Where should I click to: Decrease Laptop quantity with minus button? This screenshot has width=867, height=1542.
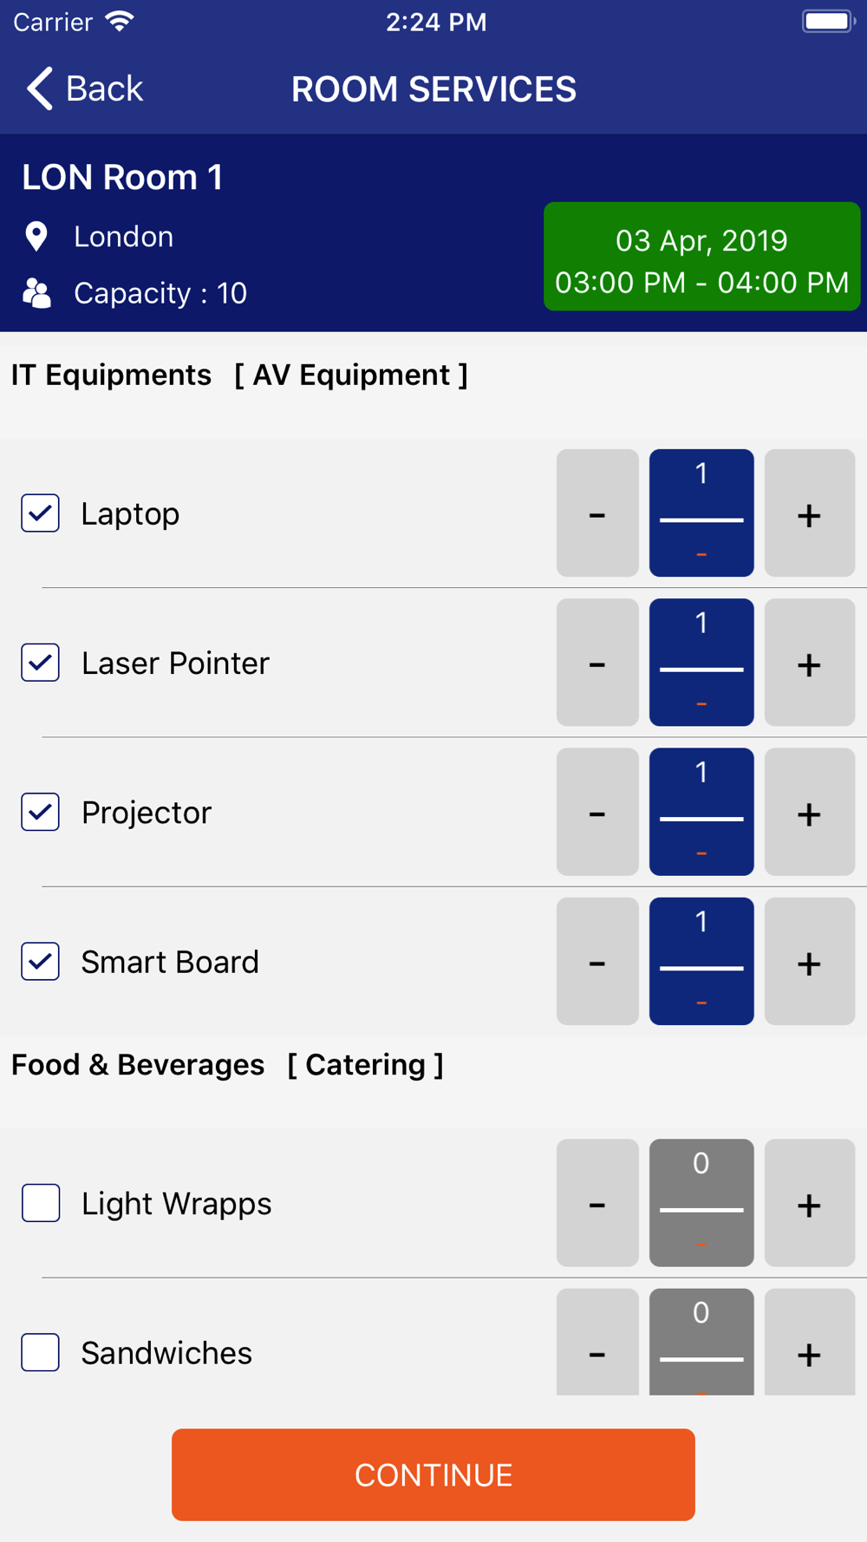point(597,513)
